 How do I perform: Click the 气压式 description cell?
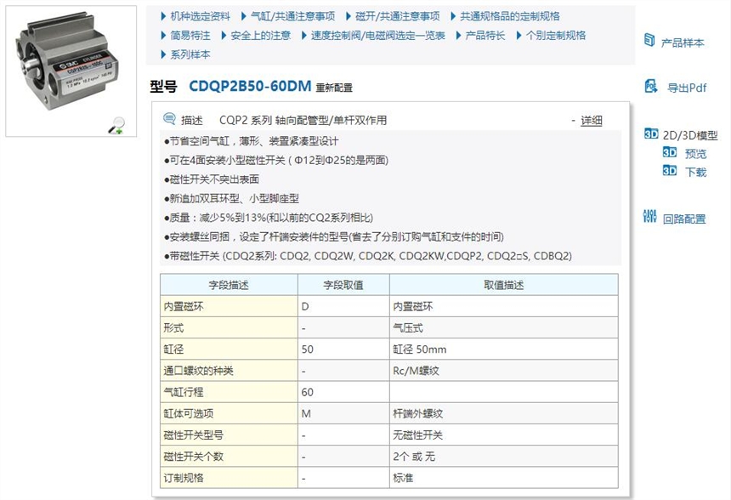click(x=504, y=328)
